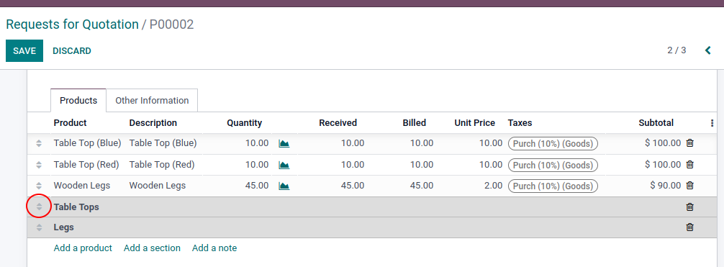
Task: Discard changes with DISCARD button
Action: pyautogui.click(x=72, y=51)
